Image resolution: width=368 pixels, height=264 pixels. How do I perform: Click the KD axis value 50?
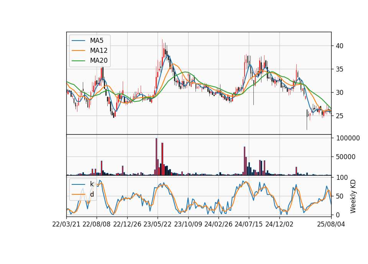click(339, 196)
